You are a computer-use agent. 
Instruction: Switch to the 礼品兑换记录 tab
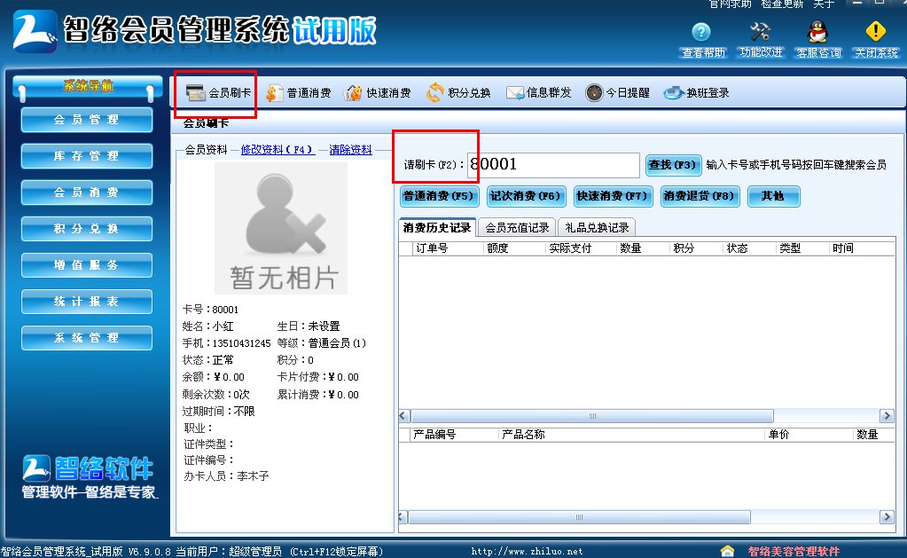pyautogui.click(x=597, y=228)
